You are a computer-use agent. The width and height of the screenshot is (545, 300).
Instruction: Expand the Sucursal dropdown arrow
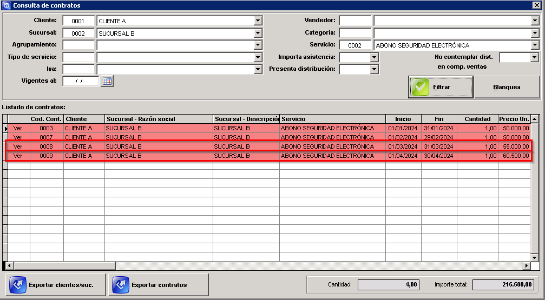tap(258, 34)
